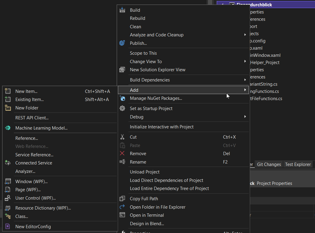Click the Copy Full Path icon
The width and height of the screenshot is (315, 233).
[x=122, y=198]
